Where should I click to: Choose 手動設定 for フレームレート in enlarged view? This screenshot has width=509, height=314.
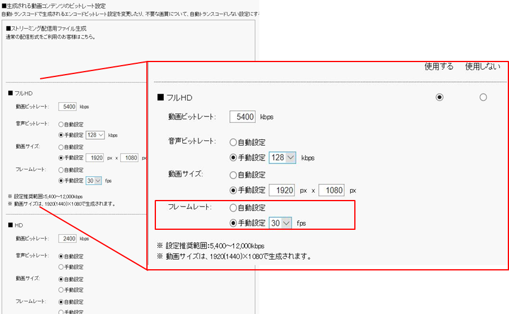(234, 223)
